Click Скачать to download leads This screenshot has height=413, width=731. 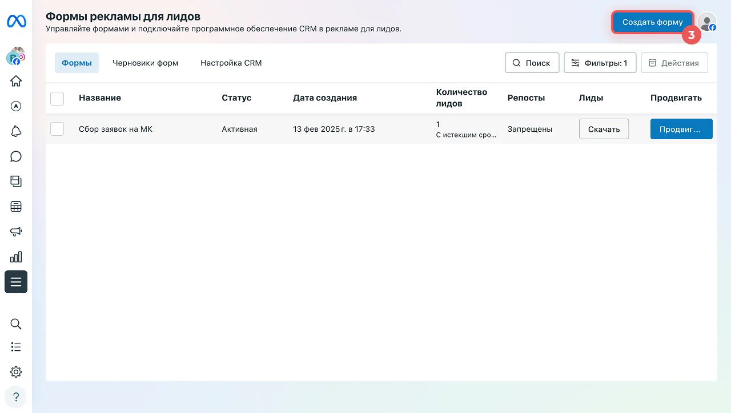(x=604, y=129)
